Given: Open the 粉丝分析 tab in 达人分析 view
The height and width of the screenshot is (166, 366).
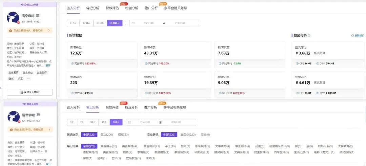Looking at the screenshot, I should point(131,8).
